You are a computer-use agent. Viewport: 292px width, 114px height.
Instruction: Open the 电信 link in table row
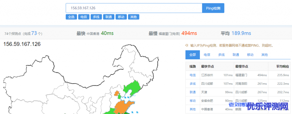point(193,75)
